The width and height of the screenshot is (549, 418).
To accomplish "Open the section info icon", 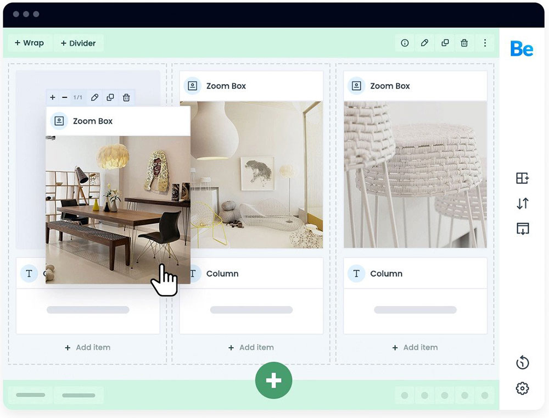I will [405, 43].
